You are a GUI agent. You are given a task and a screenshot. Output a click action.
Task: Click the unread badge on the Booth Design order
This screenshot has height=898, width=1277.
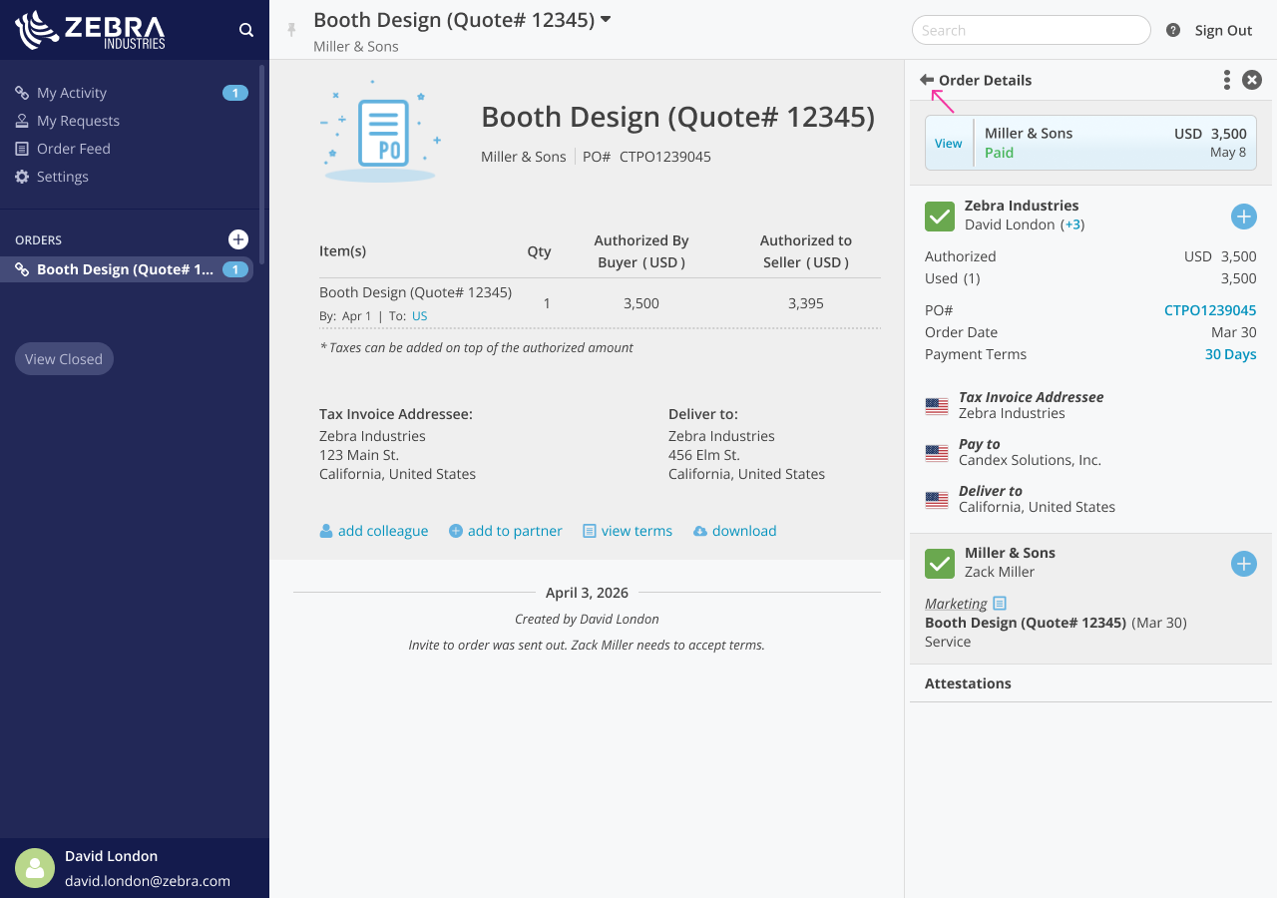click(235, 269)
